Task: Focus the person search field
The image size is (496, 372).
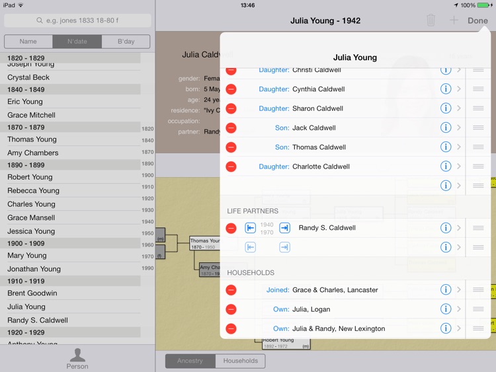Action: coord(77,20)
